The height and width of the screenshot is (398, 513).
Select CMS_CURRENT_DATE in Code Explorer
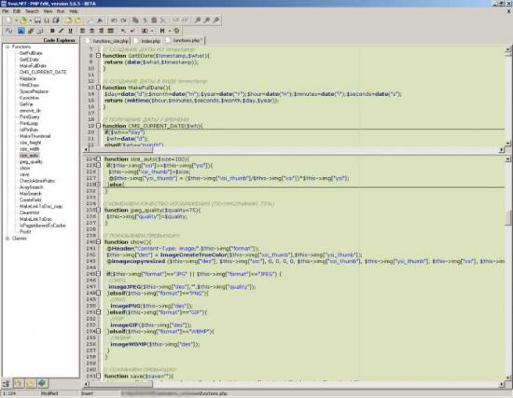[x=43, y=72]
